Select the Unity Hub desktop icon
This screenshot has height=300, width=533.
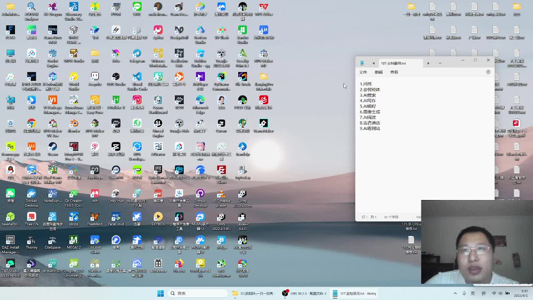point(116,196)
